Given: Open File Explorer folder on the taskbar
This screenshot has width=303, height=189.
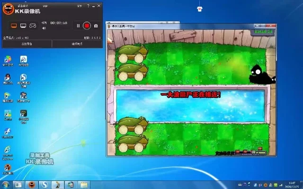Looking at the screenshot, I should point(84,185).
